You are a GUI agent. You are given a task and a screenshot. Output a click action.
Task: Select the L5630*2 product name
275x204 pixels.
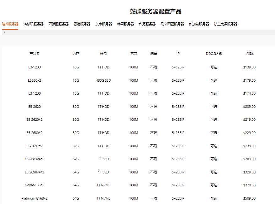pyautogui.click(x=34, y=80)
